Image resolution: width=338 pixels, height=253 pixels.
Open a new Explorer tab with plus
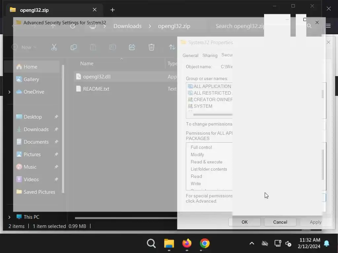click(x=112, y=10)
